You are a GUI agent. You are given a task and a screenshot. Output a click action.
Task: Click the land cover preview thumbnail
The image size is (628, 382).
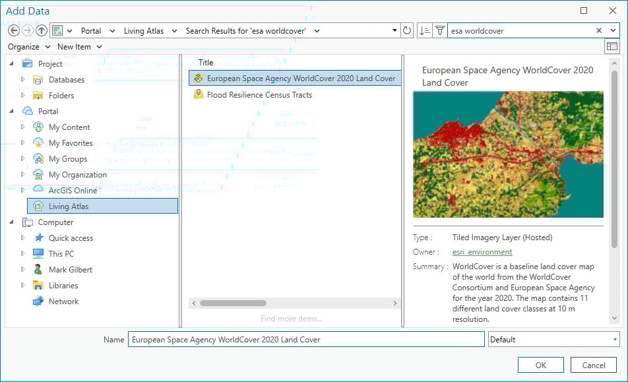(x=507, y=154)
